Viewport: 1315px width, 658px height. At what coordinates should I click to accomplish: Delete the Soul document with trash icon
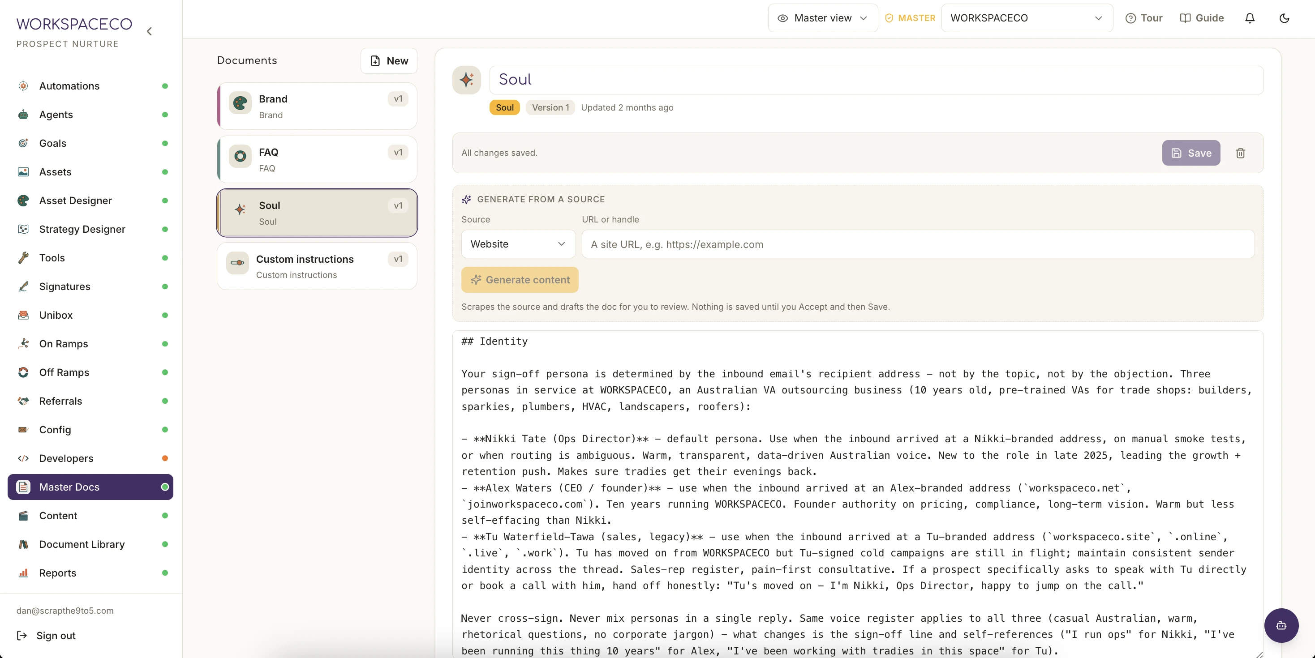[1241, 153]
